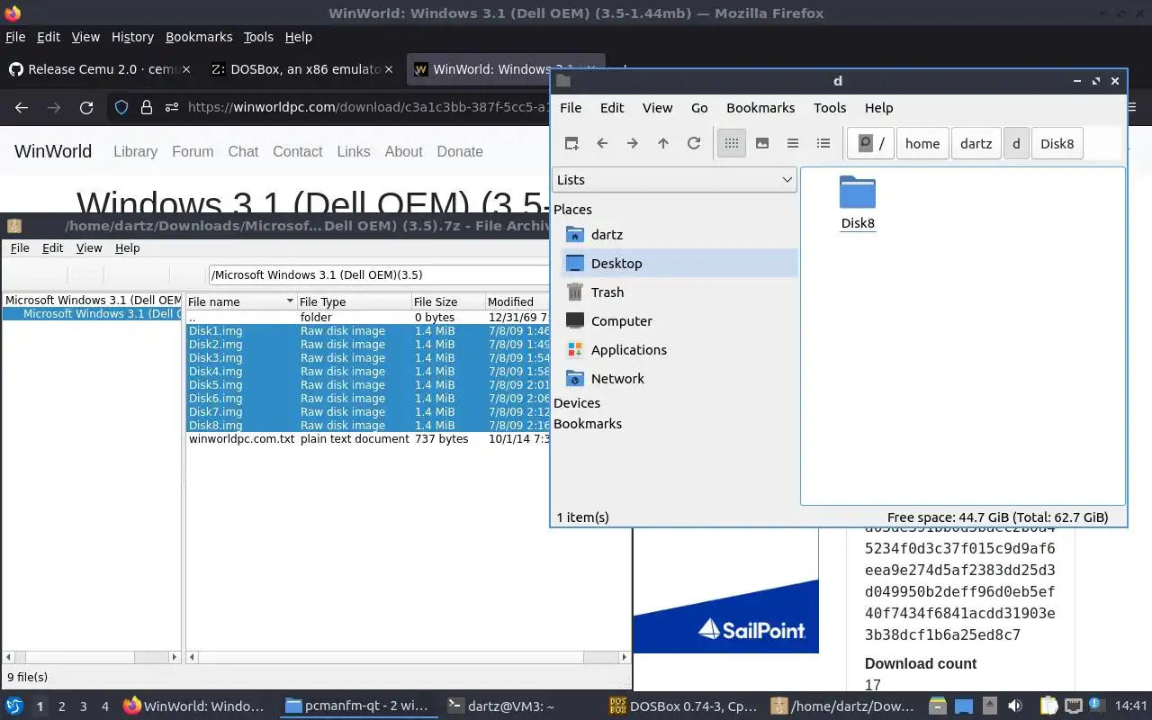Open Help menu in archive manager
The height and width of the screenshot is (720, 1152).
point(128,248)
